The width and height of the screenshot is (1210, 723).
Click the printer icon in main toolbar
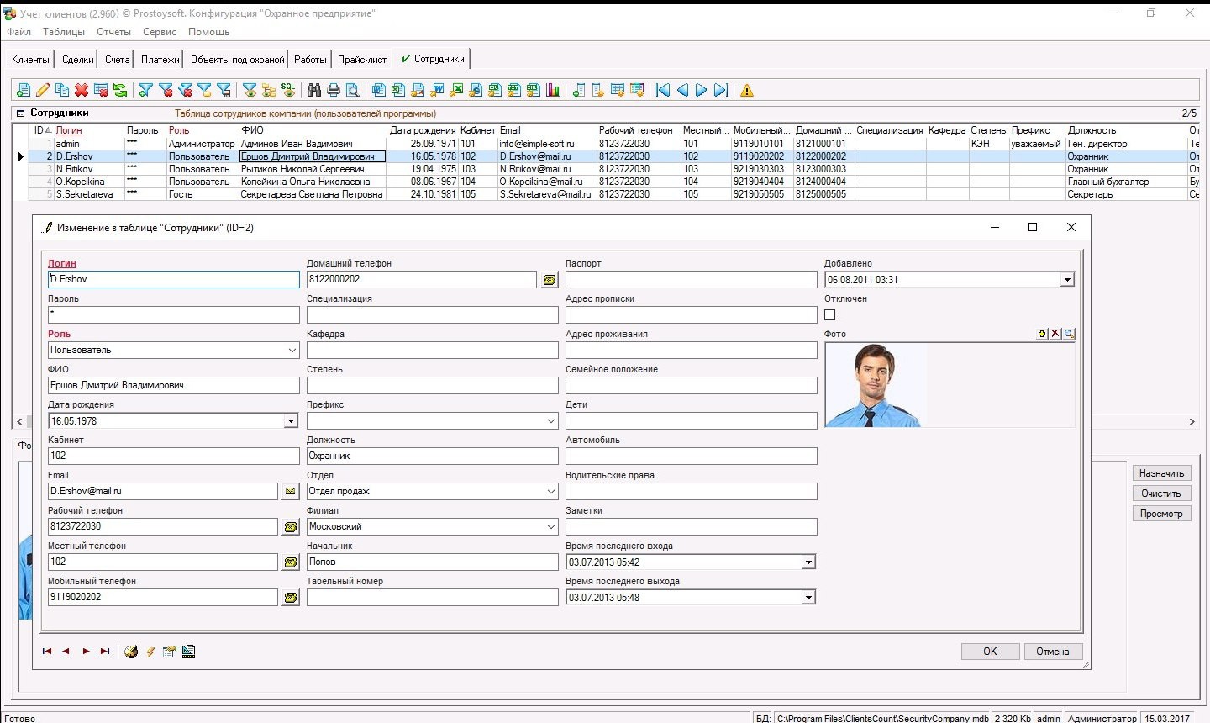(x=334, y=90)
